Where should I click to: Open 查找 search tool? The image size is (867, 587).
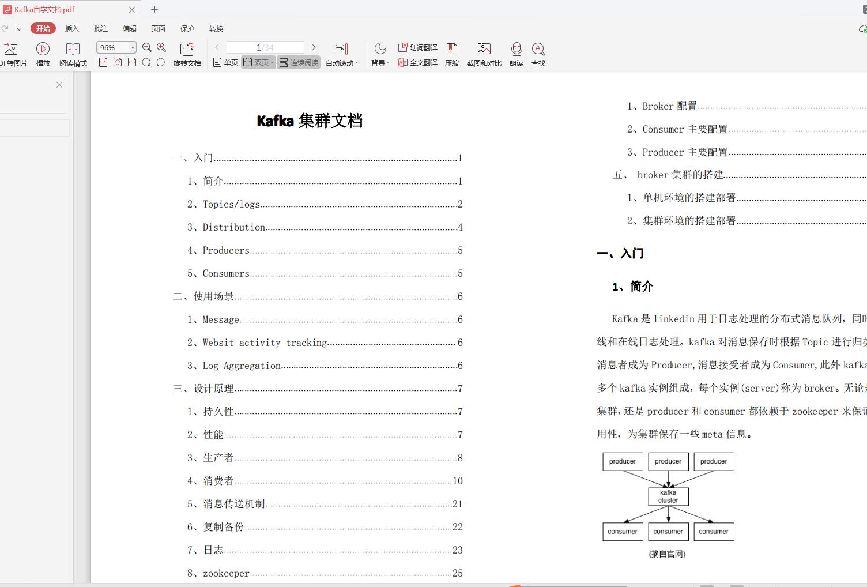pyautogui.click(x=538, y=55)
